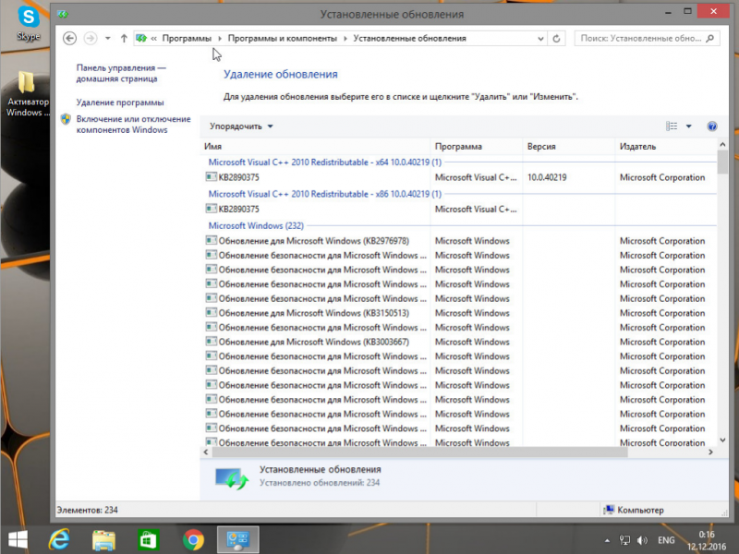This screenshot has height=554, width=739.
Task: Sort by the Версия column header
Action: [x=569, y=147]
